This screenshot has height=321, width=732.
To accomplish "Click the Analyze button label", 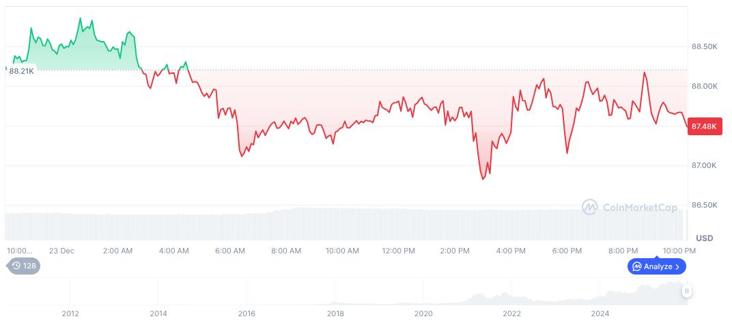I will click(x=657, y=266).
